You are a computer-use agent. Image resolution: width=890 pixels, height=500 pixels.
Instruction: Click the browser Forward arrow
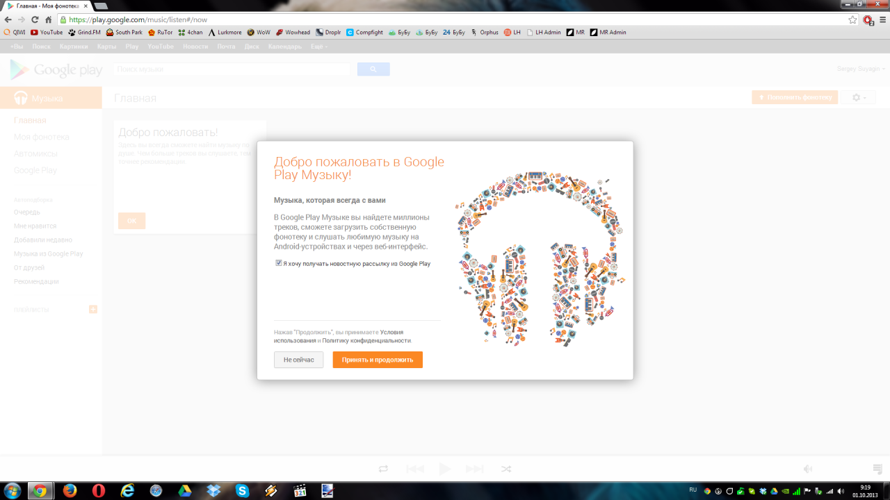click(x=22, y=20)
